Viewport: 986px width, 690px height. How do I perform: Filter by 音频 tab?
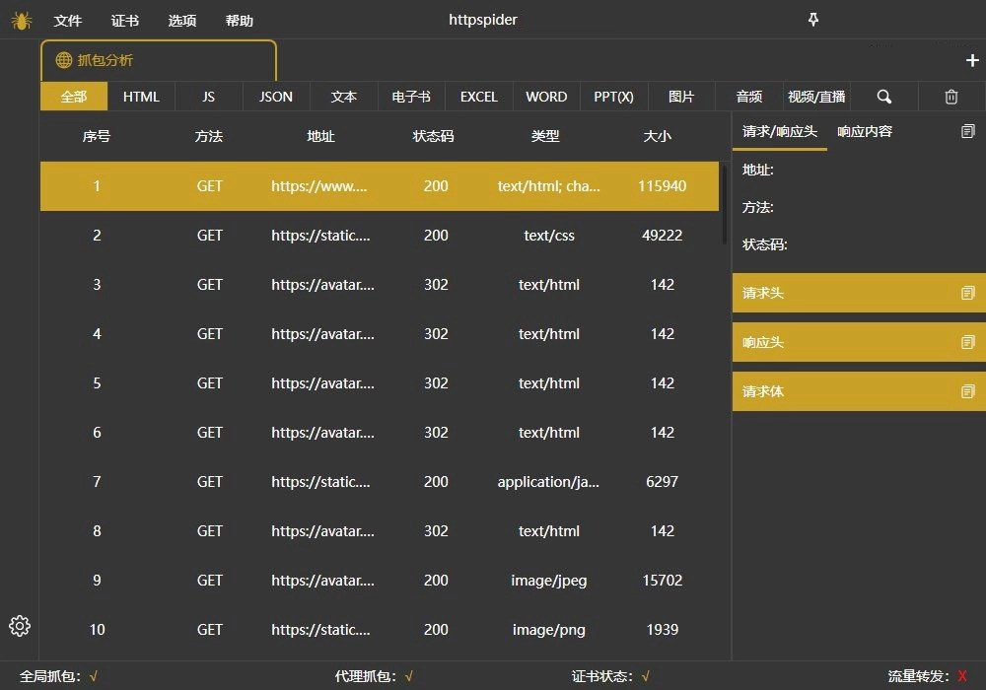(x=749, y=97)
